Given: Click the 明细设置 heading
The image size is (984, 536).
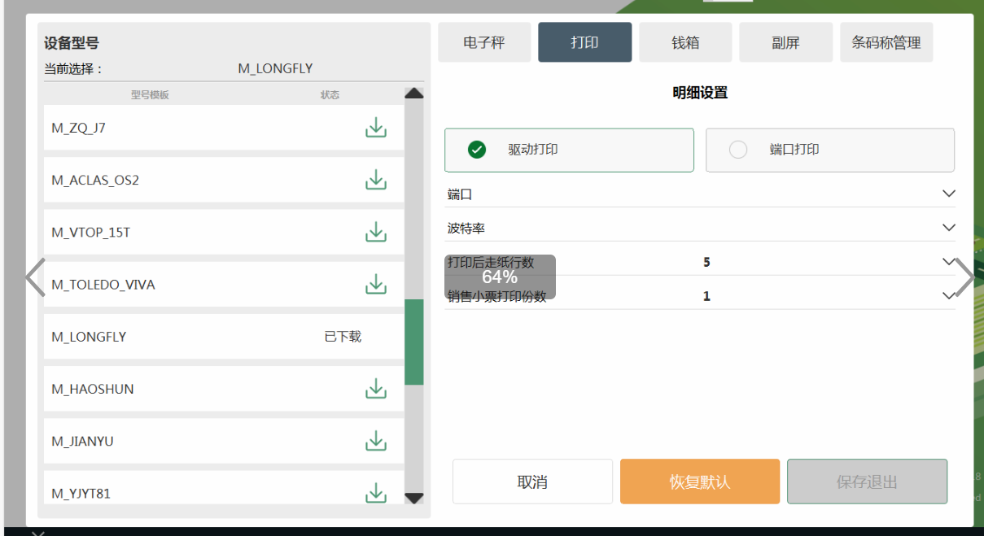Looking at the screenshot, I should [700, 93].
